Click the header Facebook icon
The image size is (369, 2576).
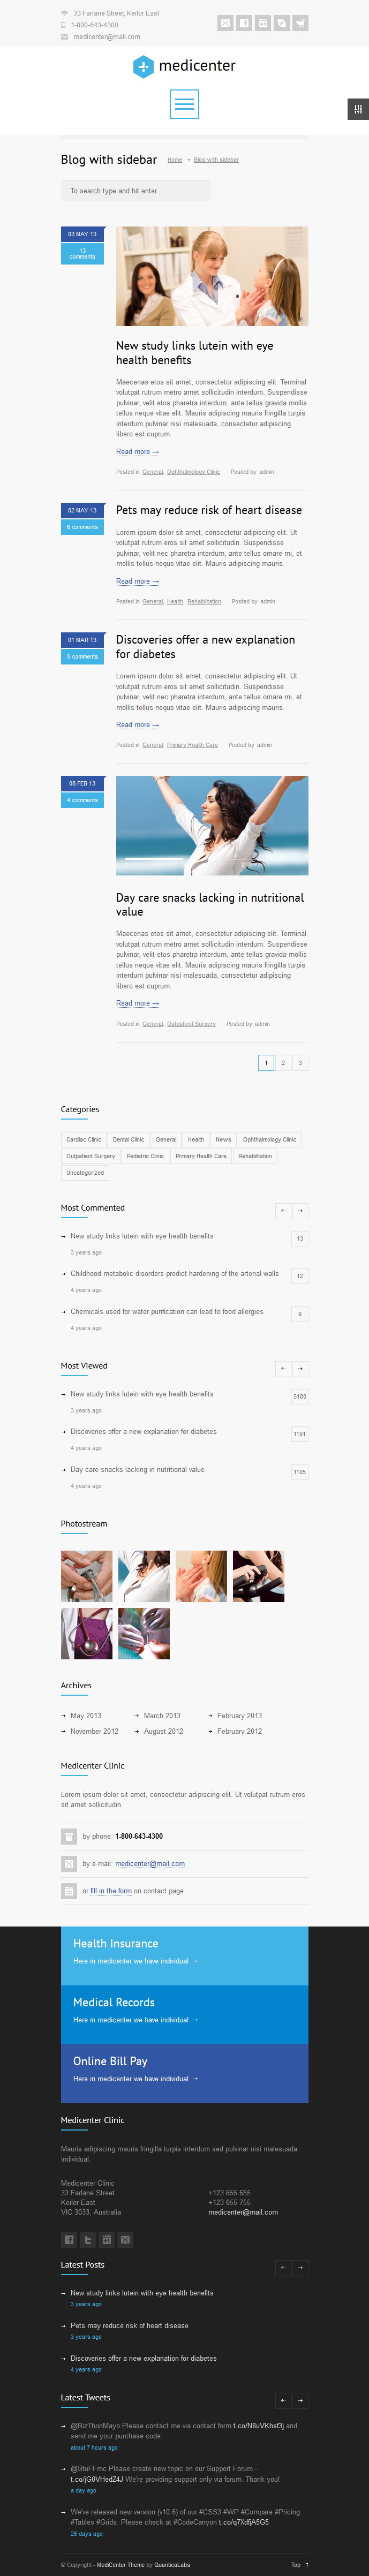(244, 23)
